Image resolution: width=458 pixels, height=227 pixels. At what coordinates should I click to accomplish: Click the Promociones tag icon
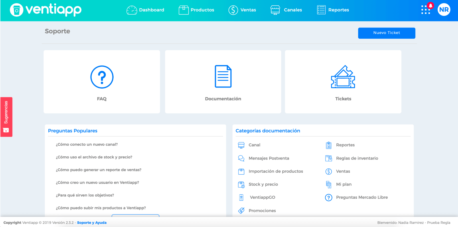241,211
